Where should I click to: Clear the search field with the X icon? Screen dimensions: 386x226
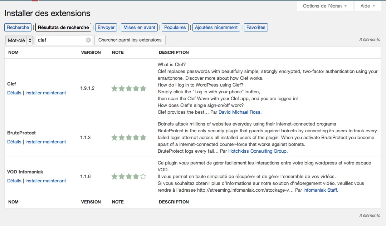tap(88, 40)
